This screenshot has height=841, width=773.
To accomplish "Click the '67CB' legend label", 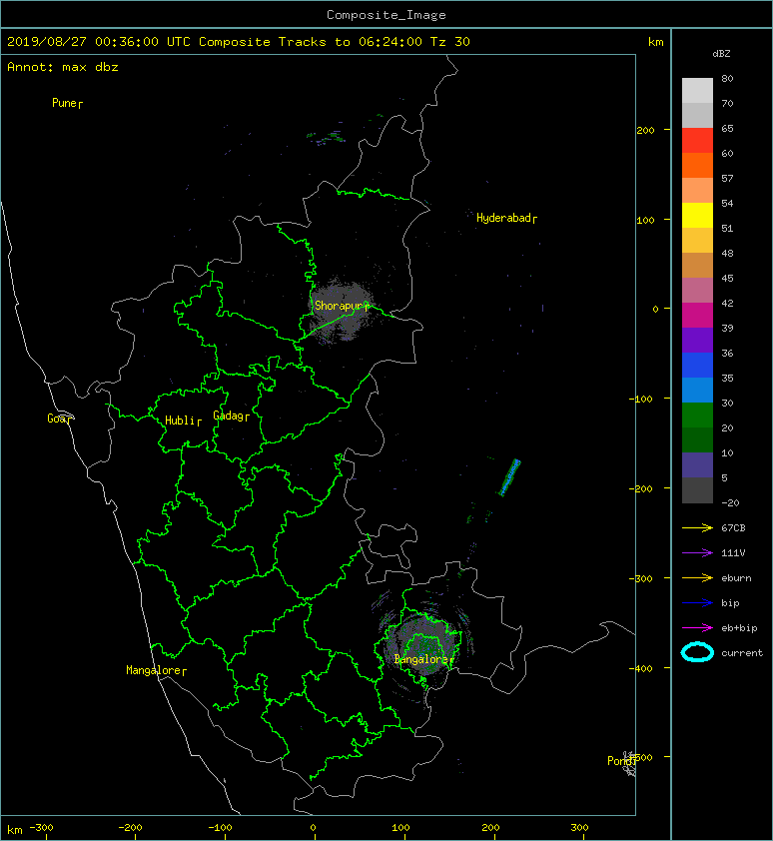I will pos(733,527).
